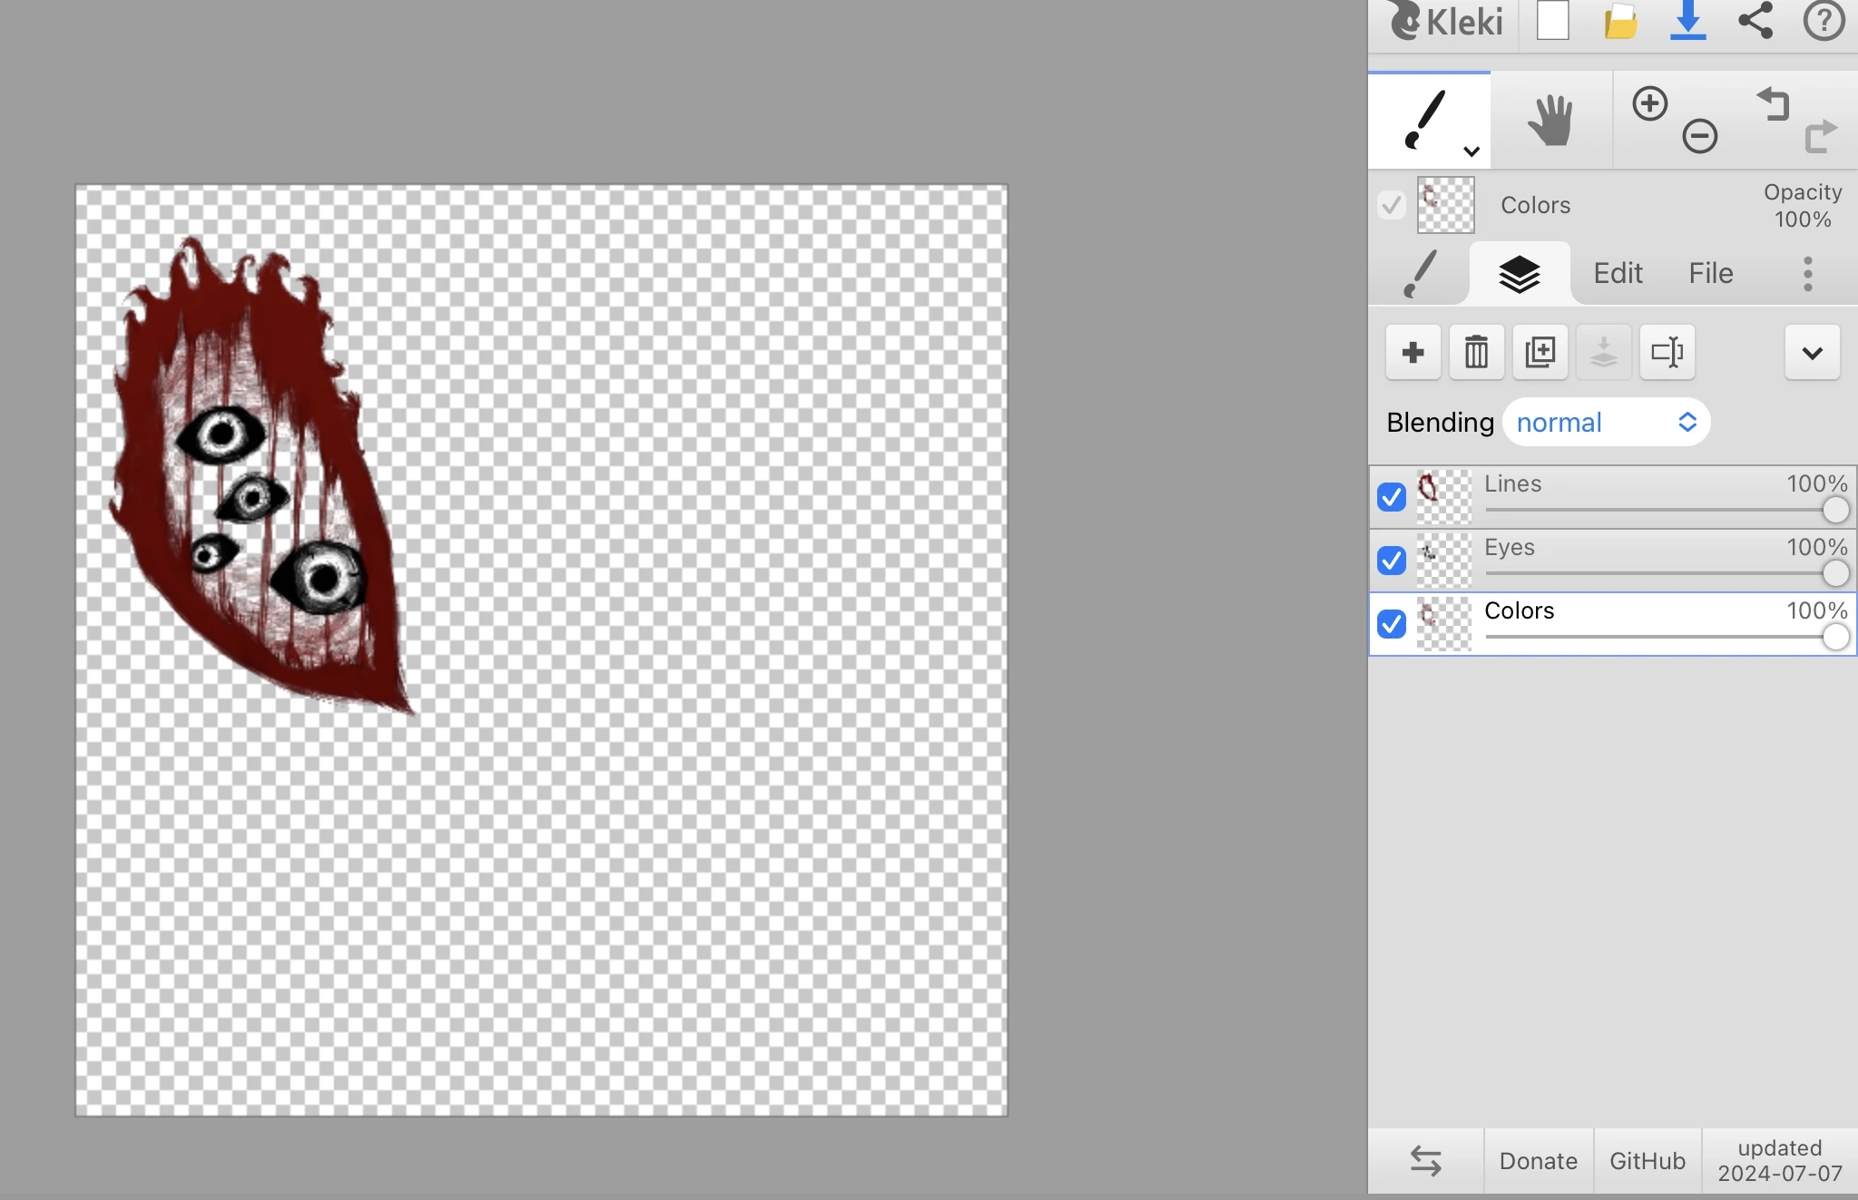
Task: Expand the extra layer actions chevron
Action: point(1810,352)
